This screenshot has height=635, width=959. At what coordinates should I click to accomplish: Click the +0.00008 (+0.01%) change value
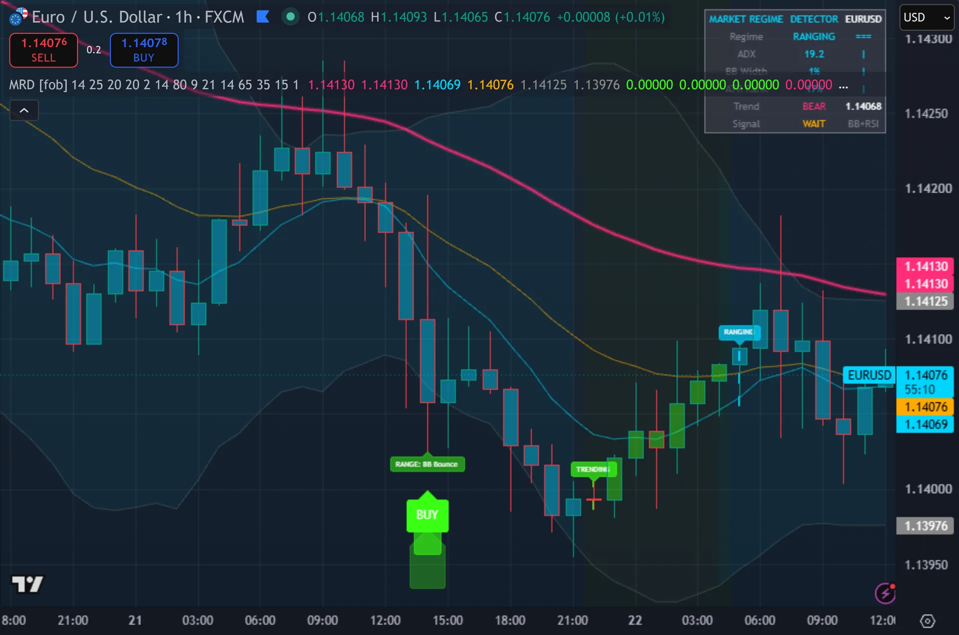point(611,17)
